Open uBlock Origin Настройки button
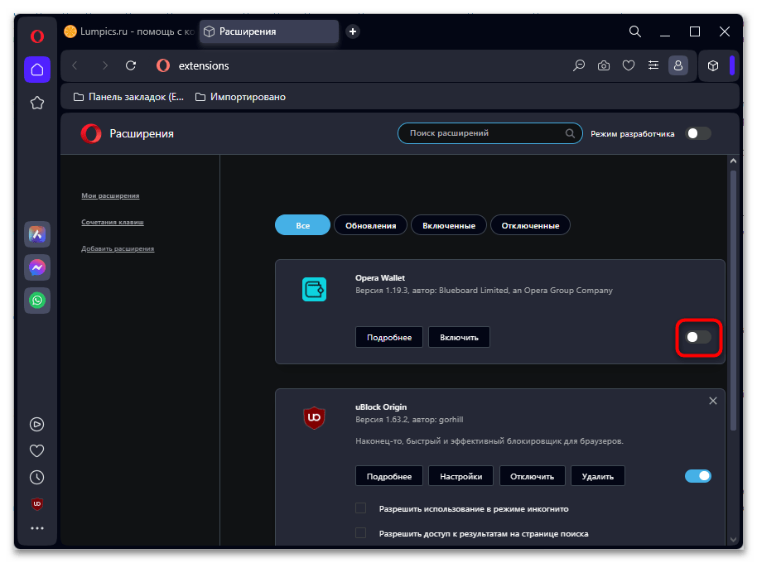 461,476
